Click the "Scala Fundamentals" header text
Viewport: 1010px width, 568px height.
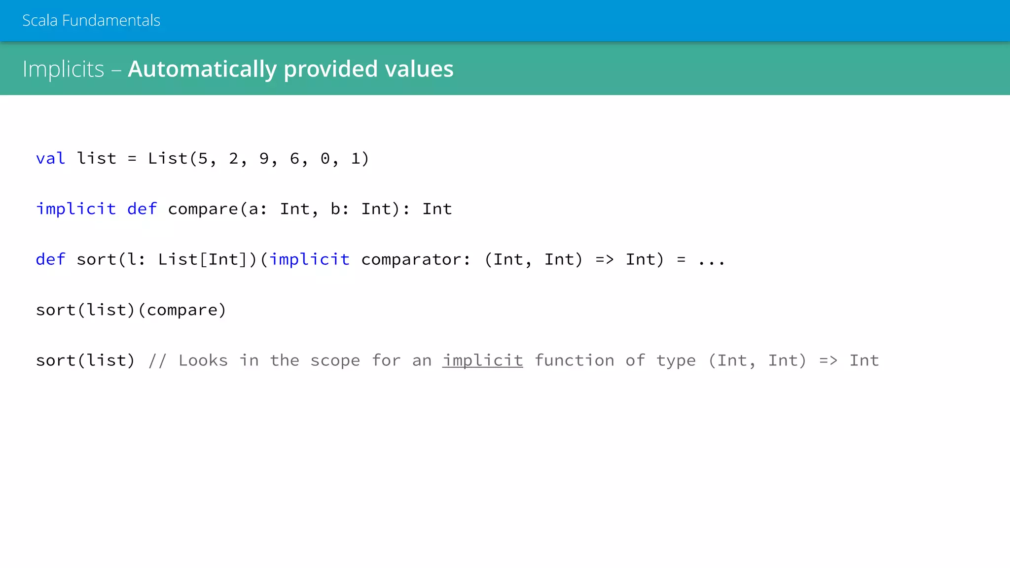(91, 20)
